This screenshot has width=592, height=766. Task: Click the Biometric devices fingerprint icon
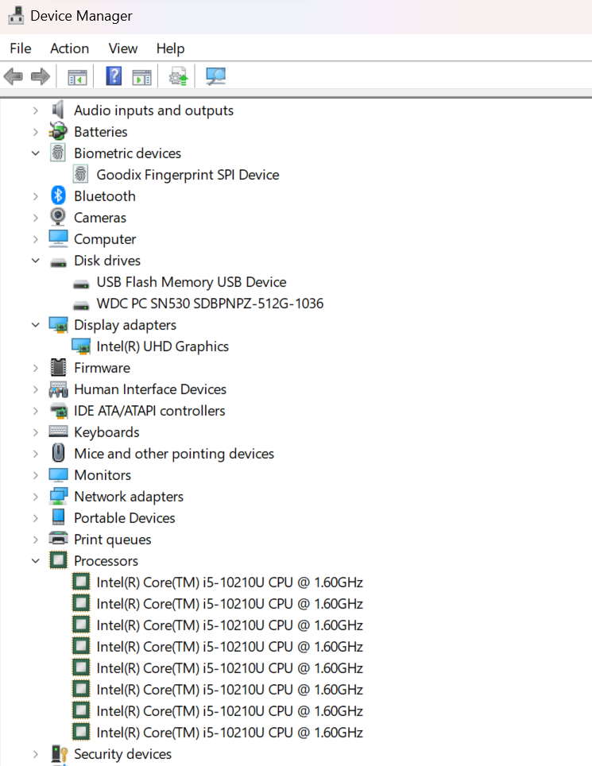click(x=58, y=153)
